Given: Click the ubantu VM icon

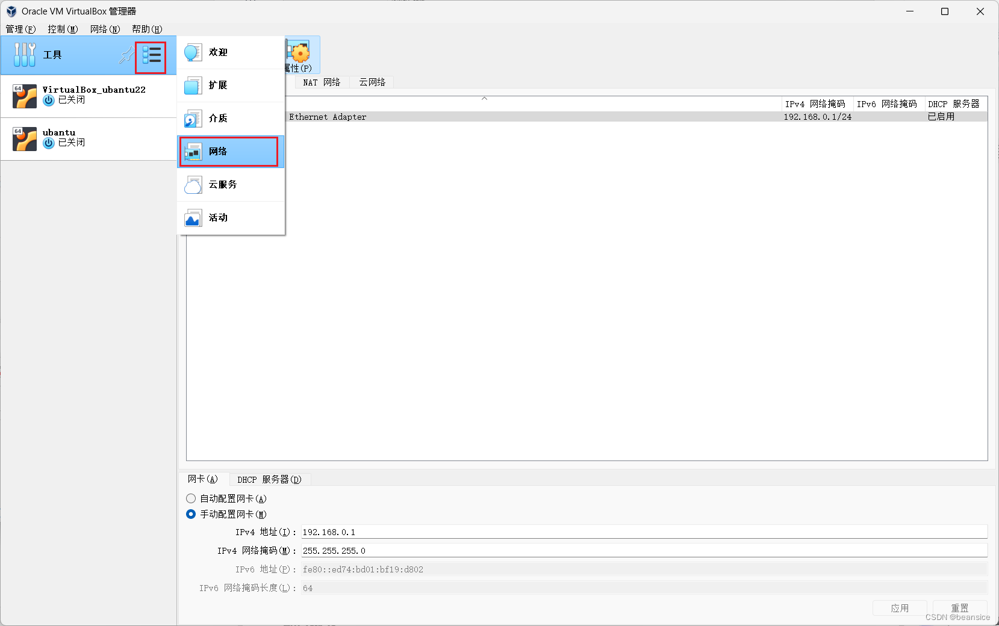Looking at the screenshot, I should (25, 139).
